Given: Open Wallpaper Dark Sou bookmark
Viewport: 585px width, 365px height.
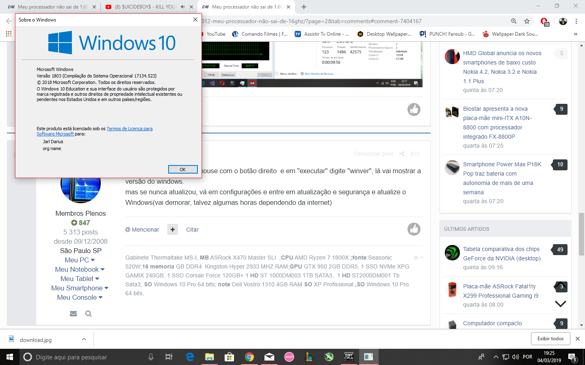Looking at the screenshot, I should [510, 34].
